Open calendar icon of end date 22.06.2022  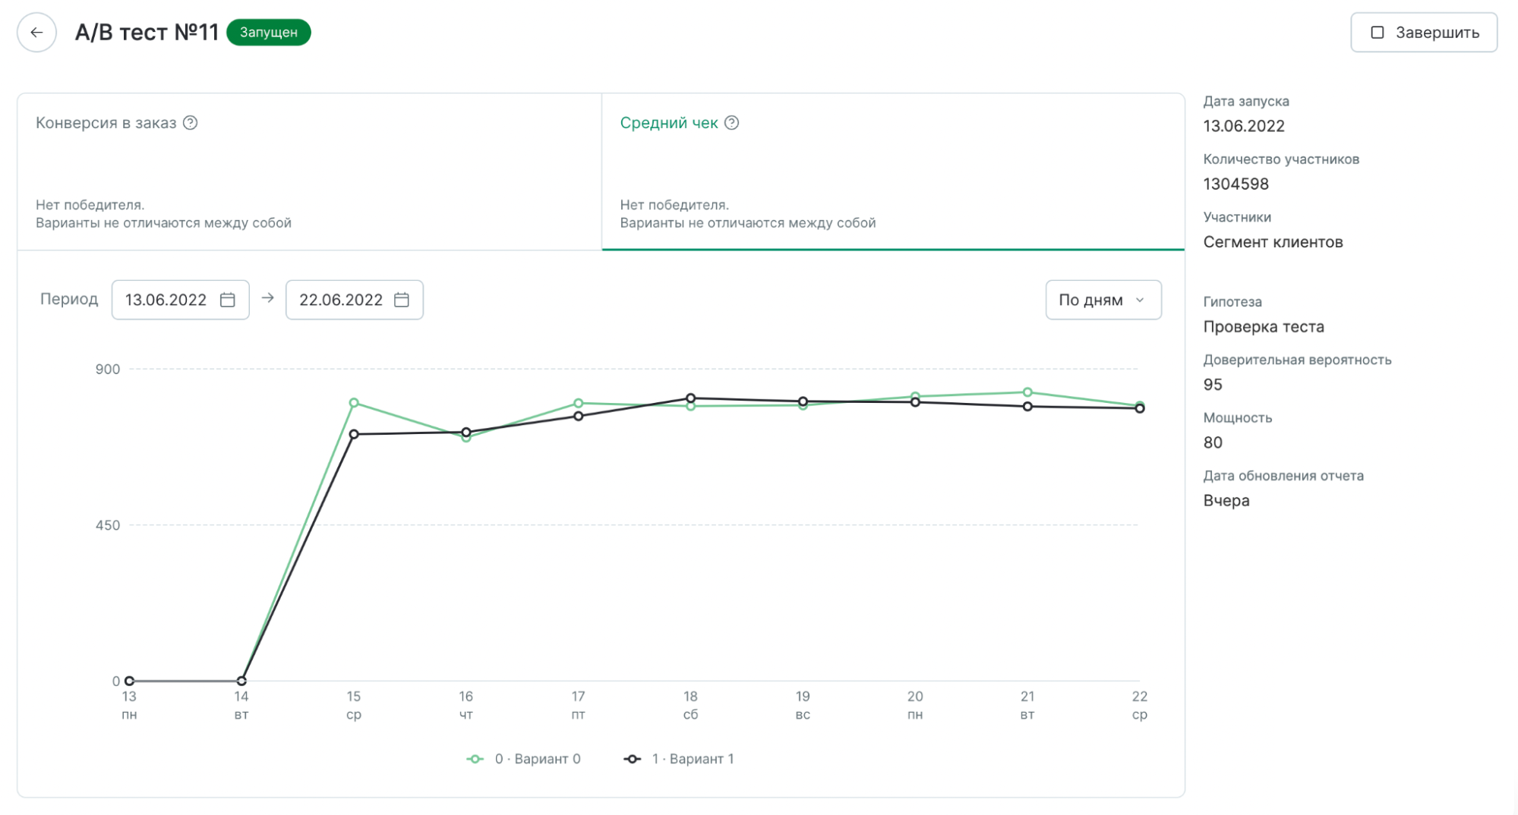click(402, 300)
